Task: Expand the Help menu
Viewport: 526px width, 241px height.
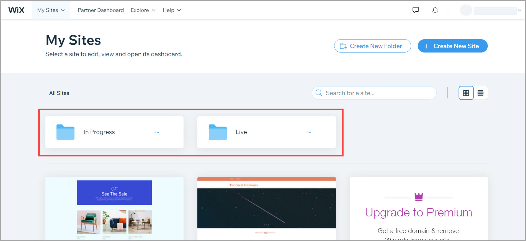Action: pyautogui.click(x=172, y=10)
